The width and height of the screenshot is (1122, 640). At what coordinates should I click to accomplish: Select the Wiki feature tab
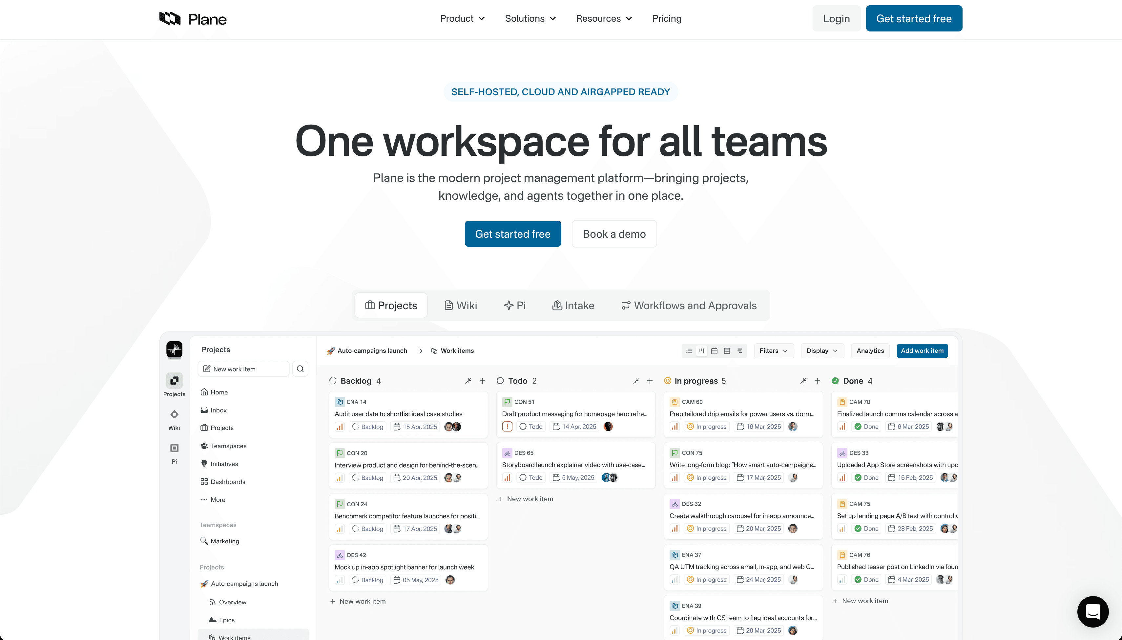pos(461,306)
